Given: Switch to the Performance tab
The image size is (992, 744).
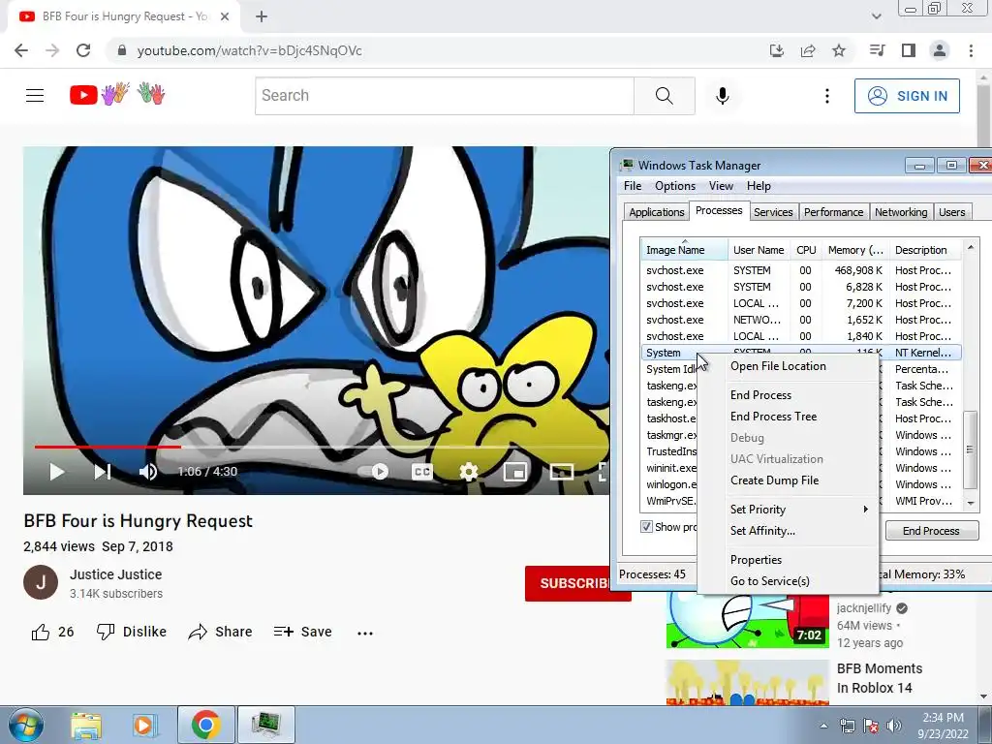Looking at the screenshot, I should click(x=834, y=212).
